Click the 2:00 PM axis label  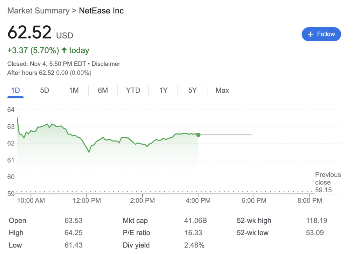(x=142, y=201)
